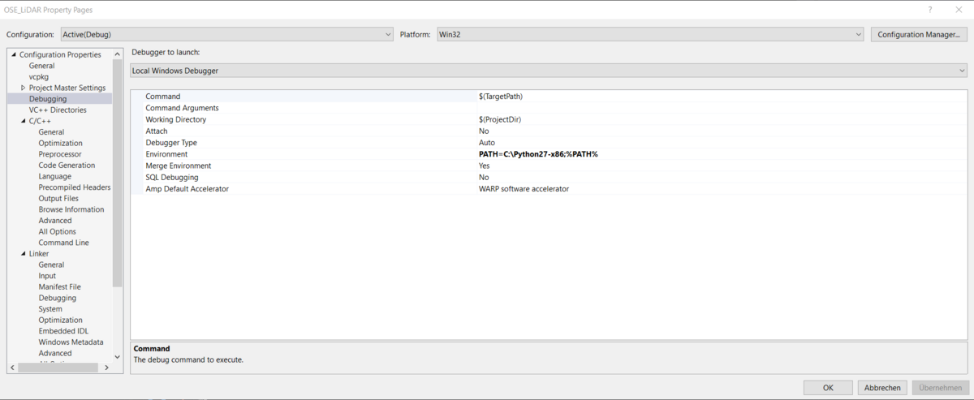Image resolution: width=974 pixels, height=400 pixels.
Task: Collapse the Linker tree section
Action: coord(24,254)
